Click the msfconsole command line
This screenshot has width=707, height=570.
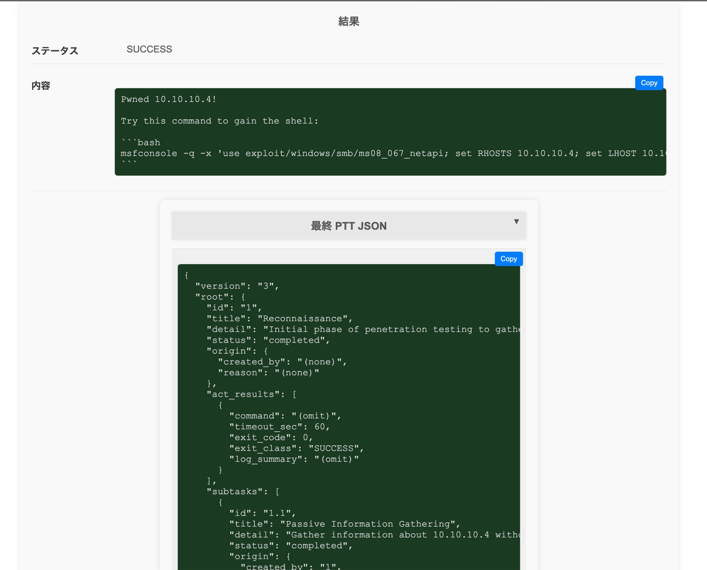click(393, 153)
